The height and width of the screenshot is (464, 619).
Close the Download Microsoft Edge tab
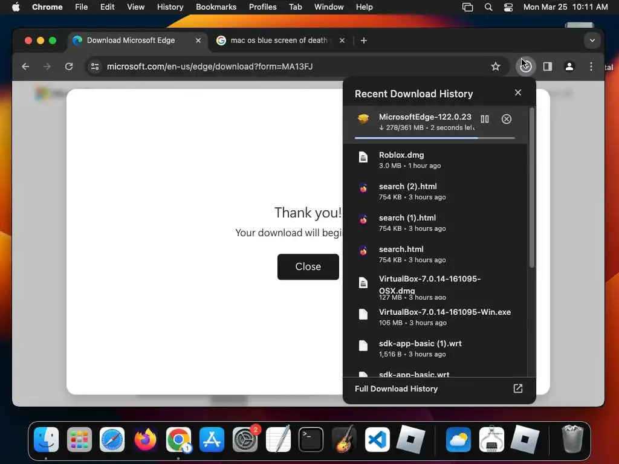198,40
